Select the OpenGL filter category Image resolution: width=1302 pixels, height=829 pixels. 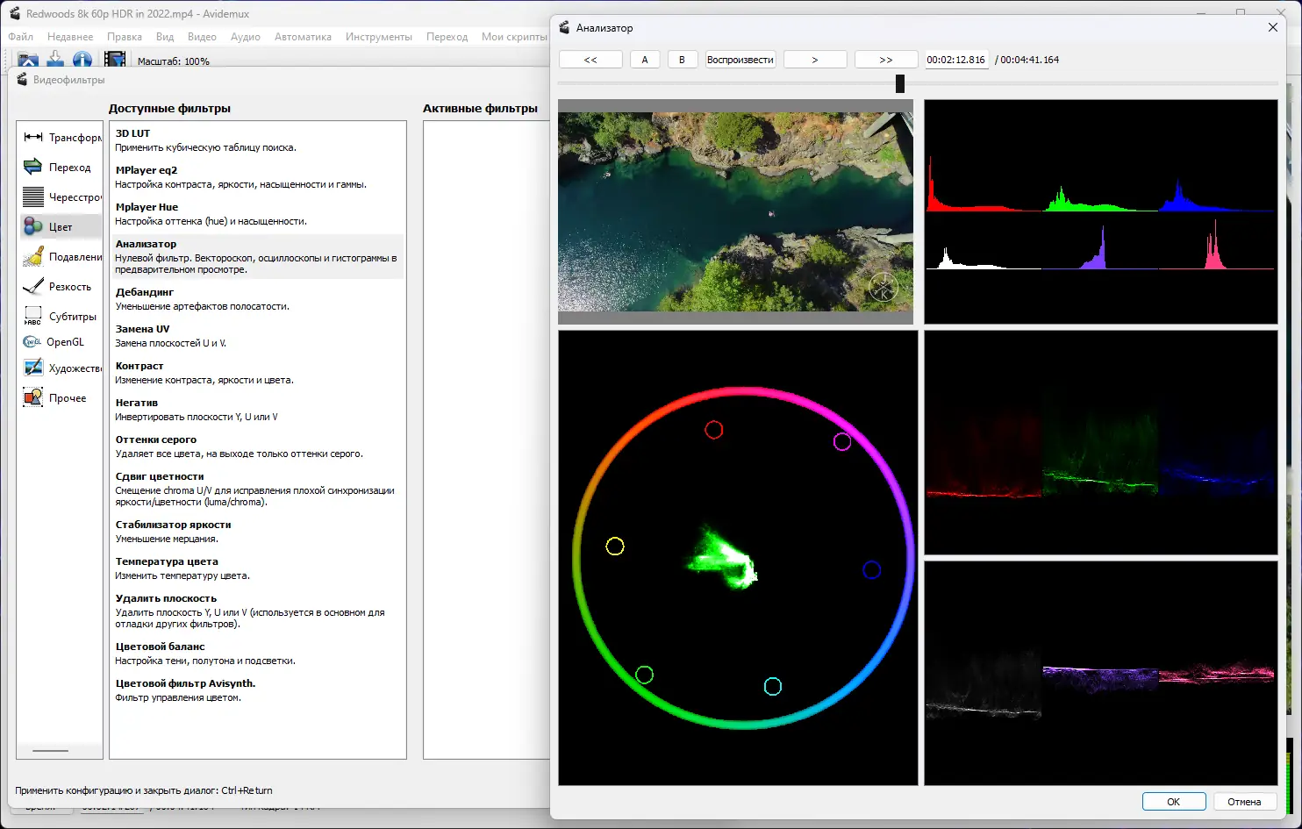coord(32,342)
